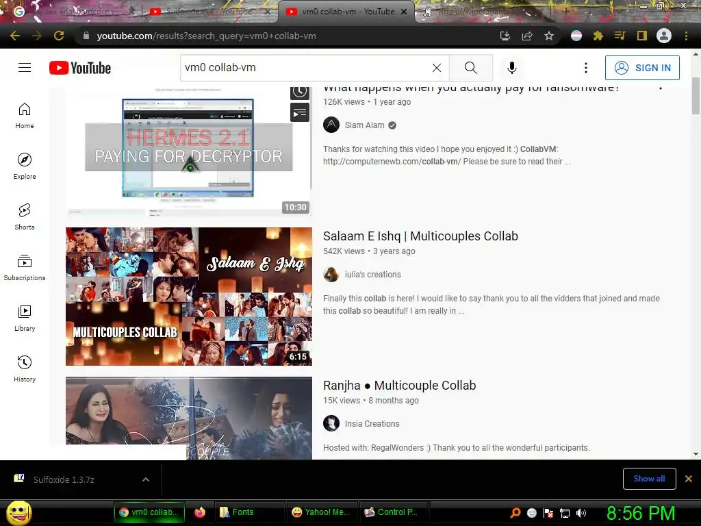Go to YouTube home via logo
The width and height of the screenshot is (701, 526).
click(x=80, y=68)
